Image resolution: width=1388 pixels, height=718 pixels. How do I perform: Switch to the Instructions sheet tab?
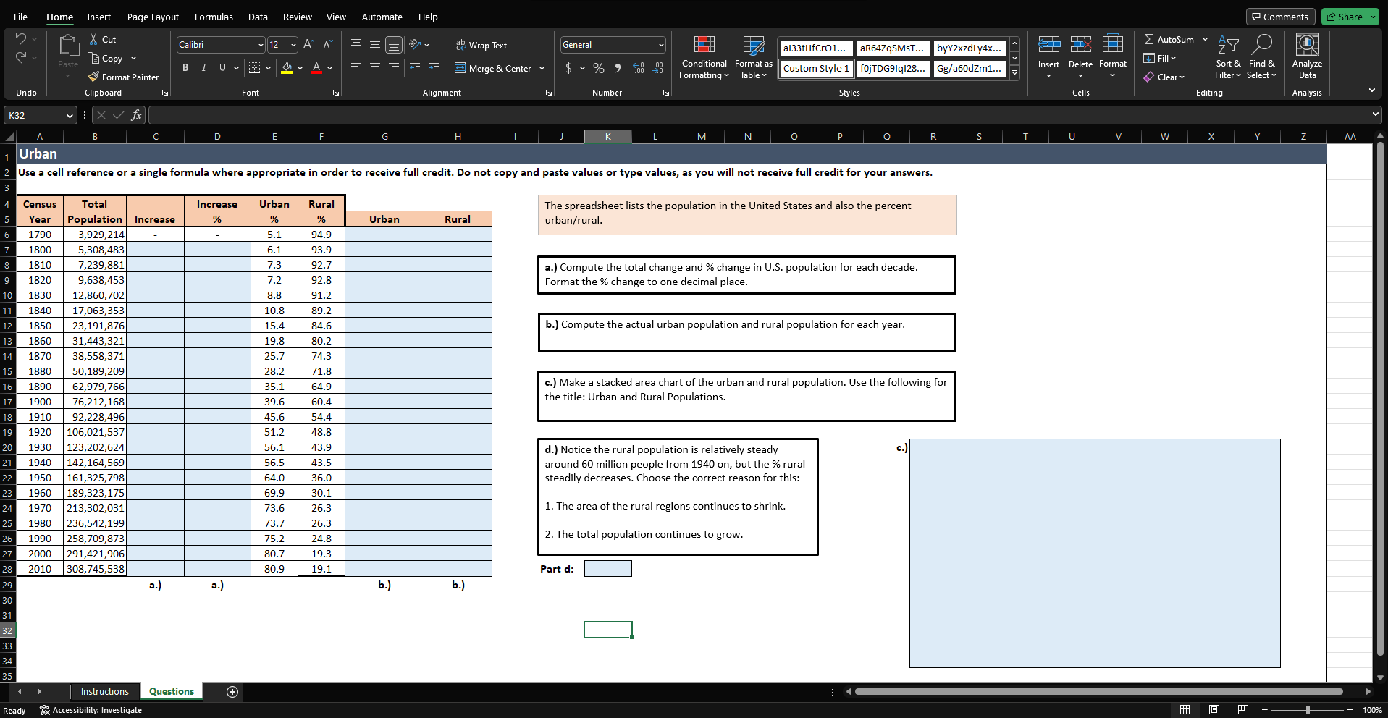(x=104, y=692)
